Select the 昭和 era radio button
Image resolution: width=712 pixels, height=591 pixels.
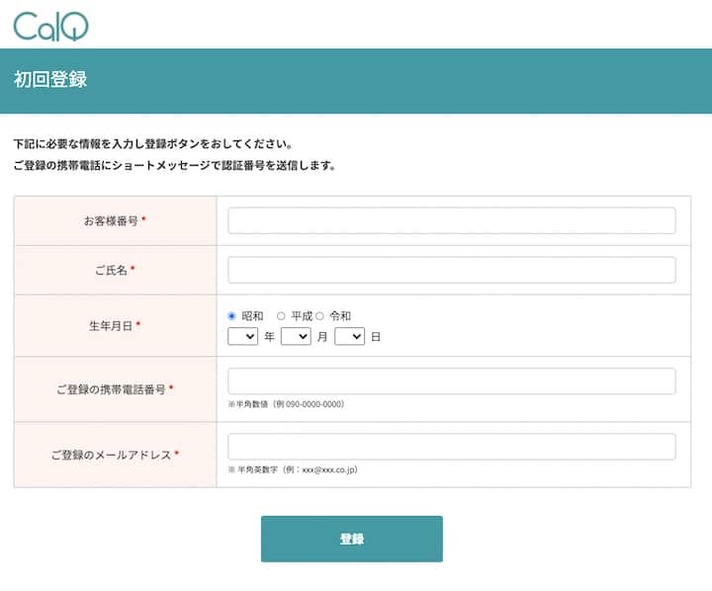tap(232, 316)
